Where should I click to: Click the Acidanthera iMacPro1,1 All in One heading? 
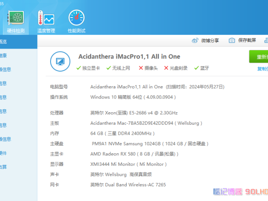pos(129,57)
